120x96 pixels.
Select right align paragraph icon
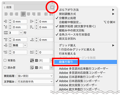point(17,14)
